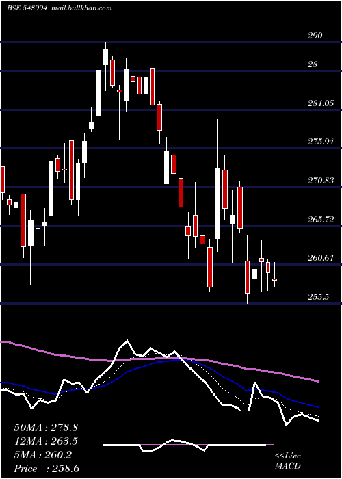Screen dimensions: 342x479
Task: Click the '50MA : 273.8' readout
Action: click(x=46, y=428)
